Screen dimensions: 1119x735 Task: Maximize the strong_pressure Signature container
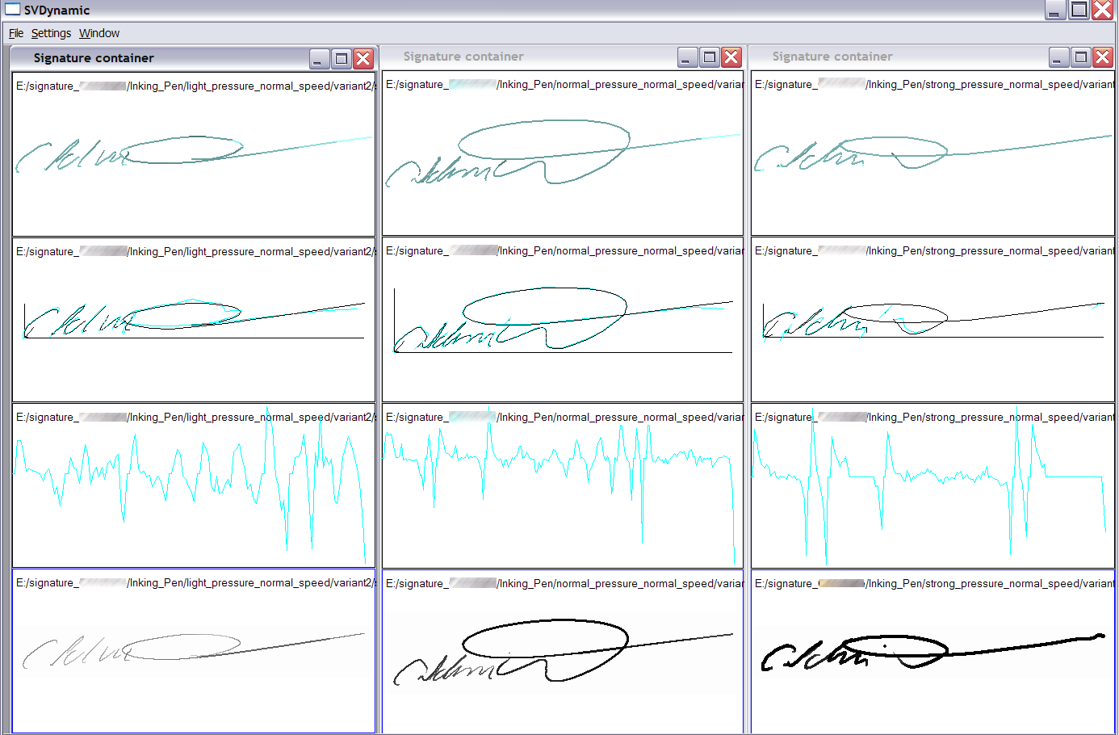click(1081, 57)
